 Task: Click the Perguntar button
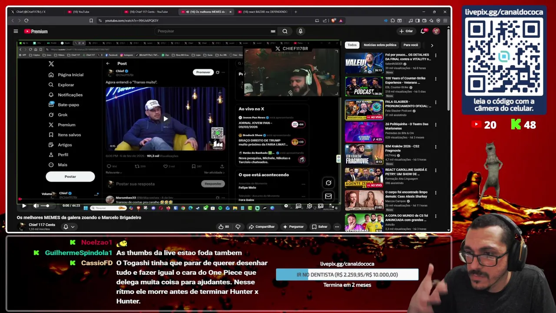[x=293, y=226]
